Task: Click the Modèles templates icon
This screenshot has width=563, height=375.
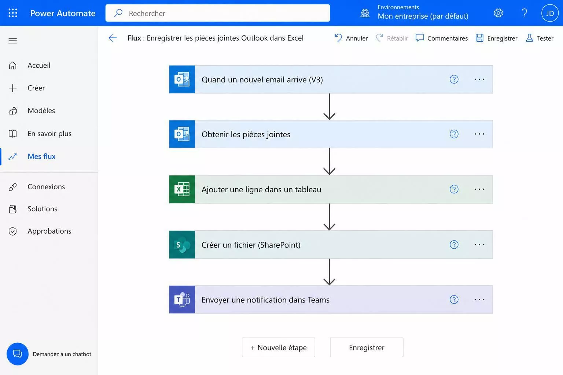Action: click(x=13, y=111)
